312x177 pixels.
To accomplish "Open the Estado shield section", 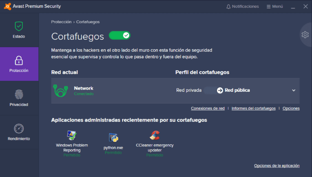I will pos(19,30).
